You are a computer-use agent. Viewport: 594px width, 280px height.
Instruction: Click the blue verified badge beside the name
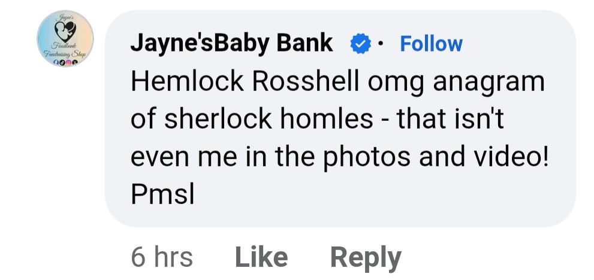click(361, 44)
